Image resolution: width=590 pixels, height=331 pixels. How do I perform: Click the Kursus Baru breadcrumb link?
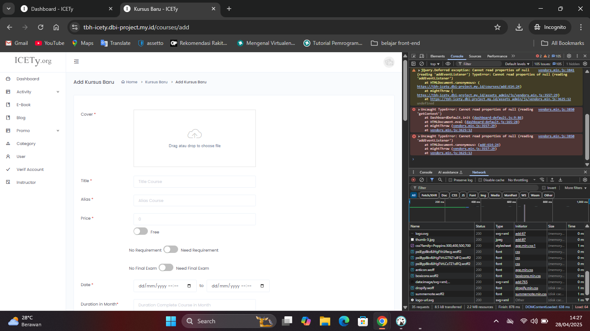point(156,82)
